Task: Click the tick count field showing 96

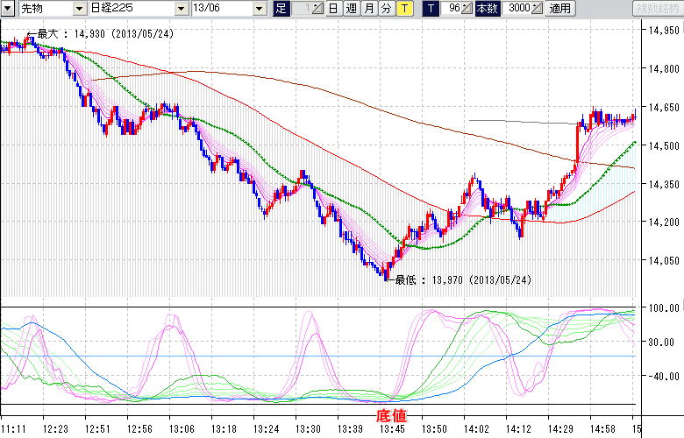Action: click(451, 8)
